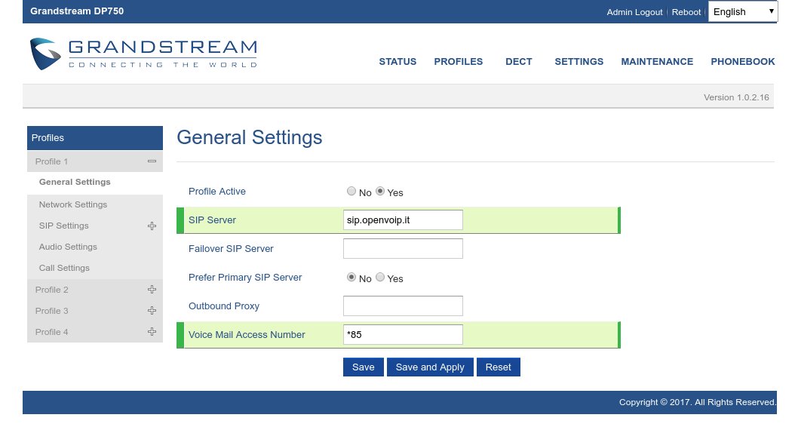The width and height of the screenshot is (795, 427).
Task: Click the Voice Mail Access Number label
Action: pyautogui.click(x=247, y=335)
